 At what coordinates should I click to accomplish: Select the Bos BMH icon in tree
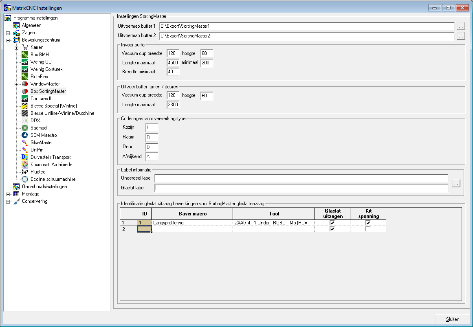25,55
